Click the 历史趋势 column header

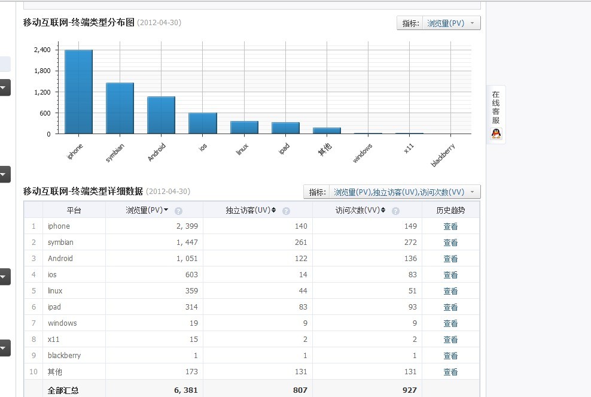(x=450, y=210)
